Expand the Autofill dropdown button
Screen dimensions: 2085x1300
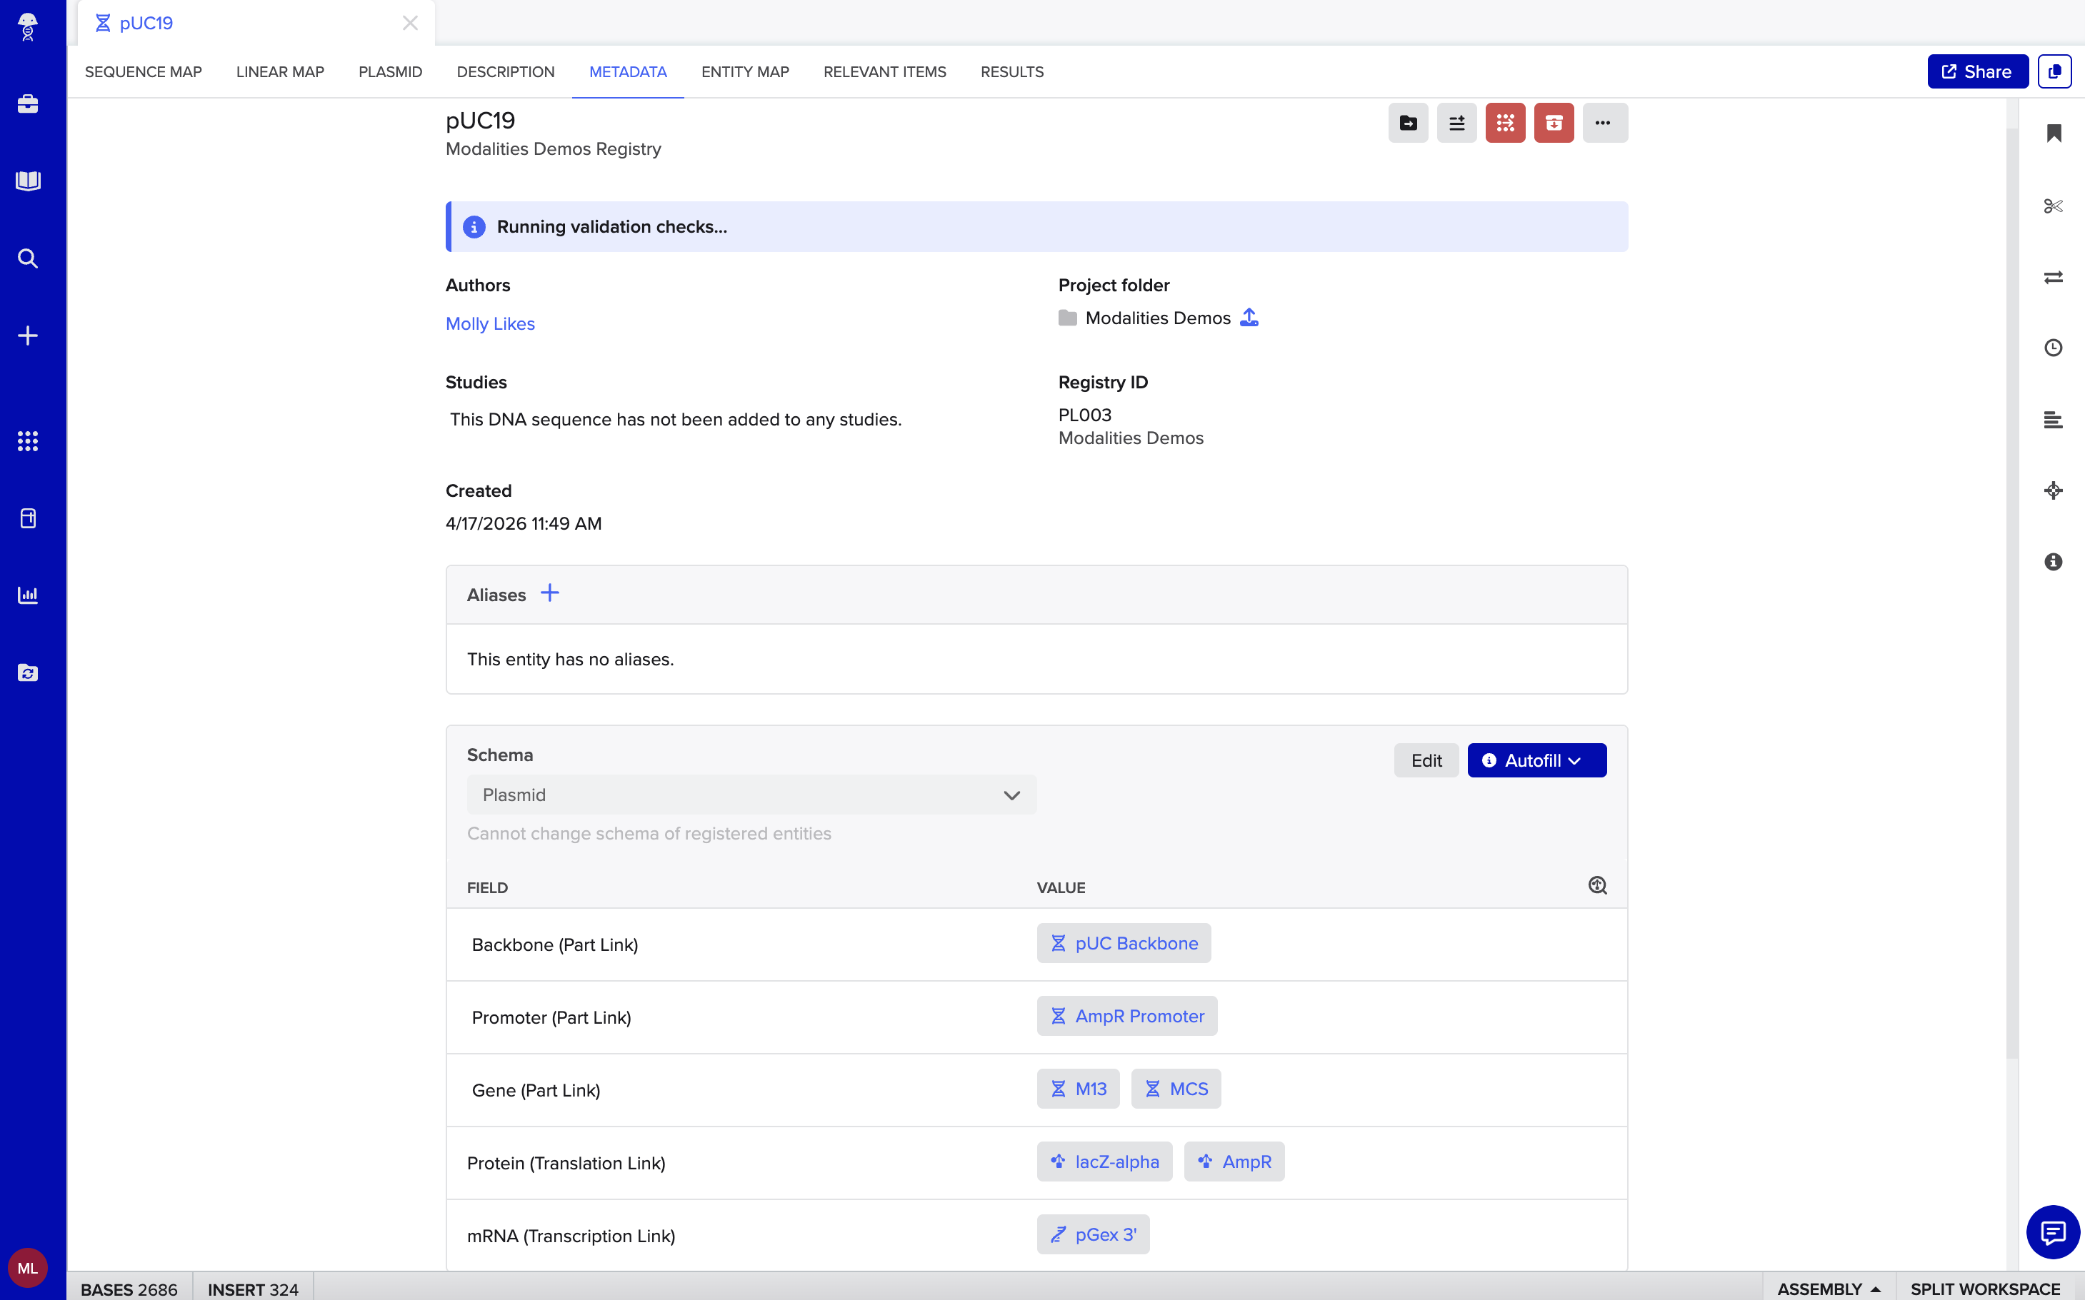[x=1536, y=760]
